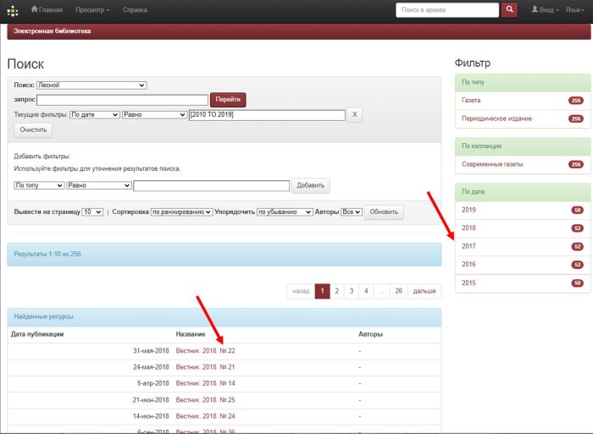Click the [2010 TO 2019] filter field
The width and height of the screenshot is (593, 434).
click(x=267, y=115)
